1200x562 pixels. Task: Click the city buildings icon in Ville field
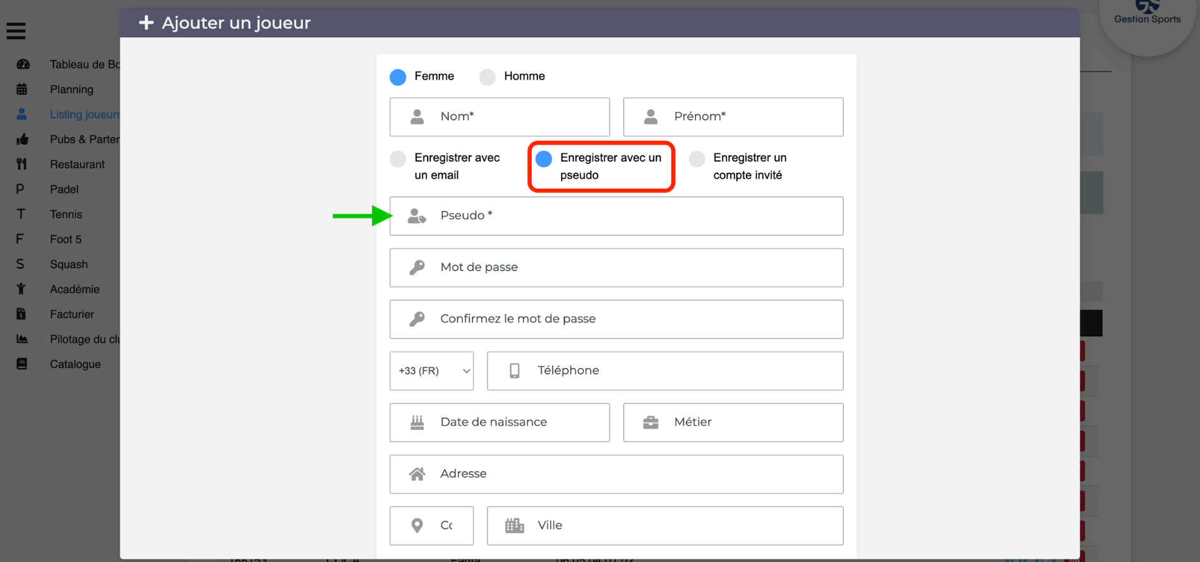tap(515, 525)
